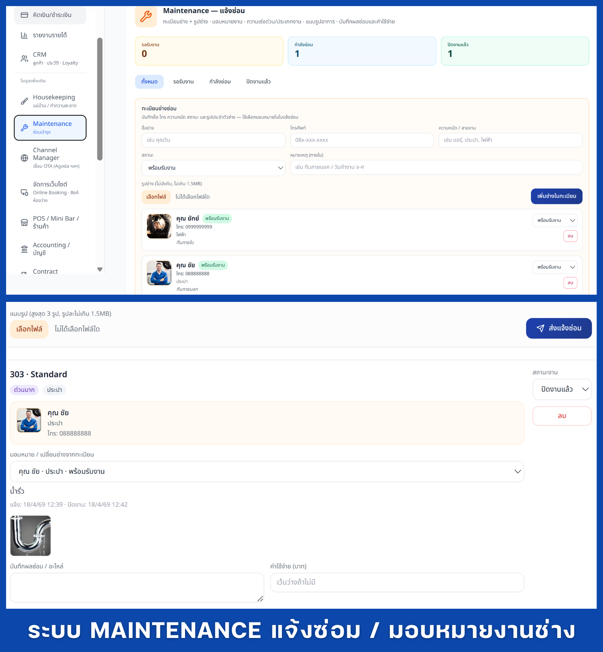Click ส่งแจ้งซ่อม button

(x=559, y=328)
